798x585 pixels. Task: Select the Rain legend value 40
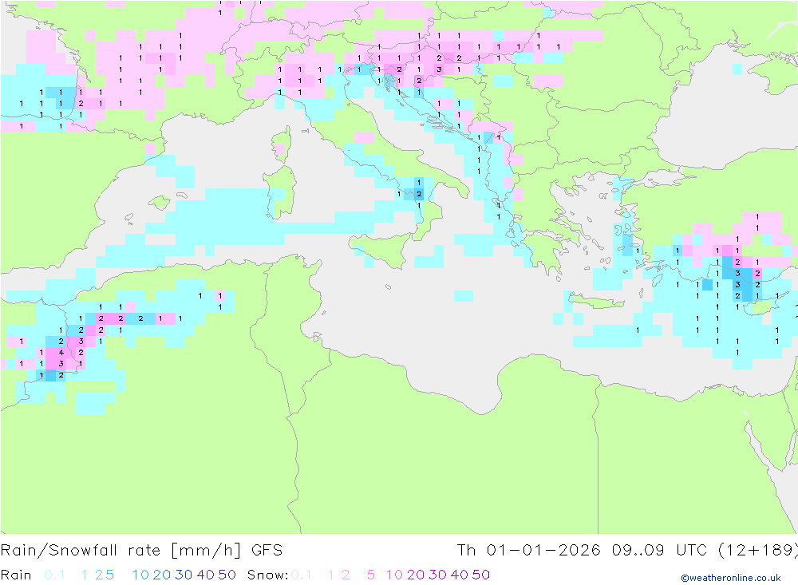[x=206, y=575]
